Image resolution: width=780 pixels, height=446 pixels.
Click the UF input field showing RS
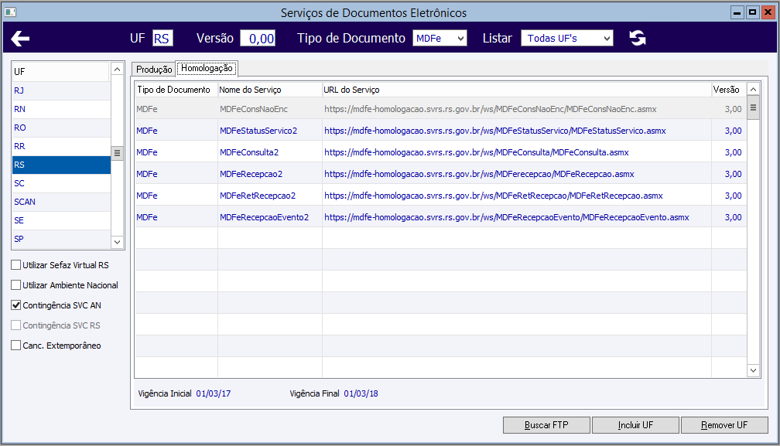tap(162, 38)
